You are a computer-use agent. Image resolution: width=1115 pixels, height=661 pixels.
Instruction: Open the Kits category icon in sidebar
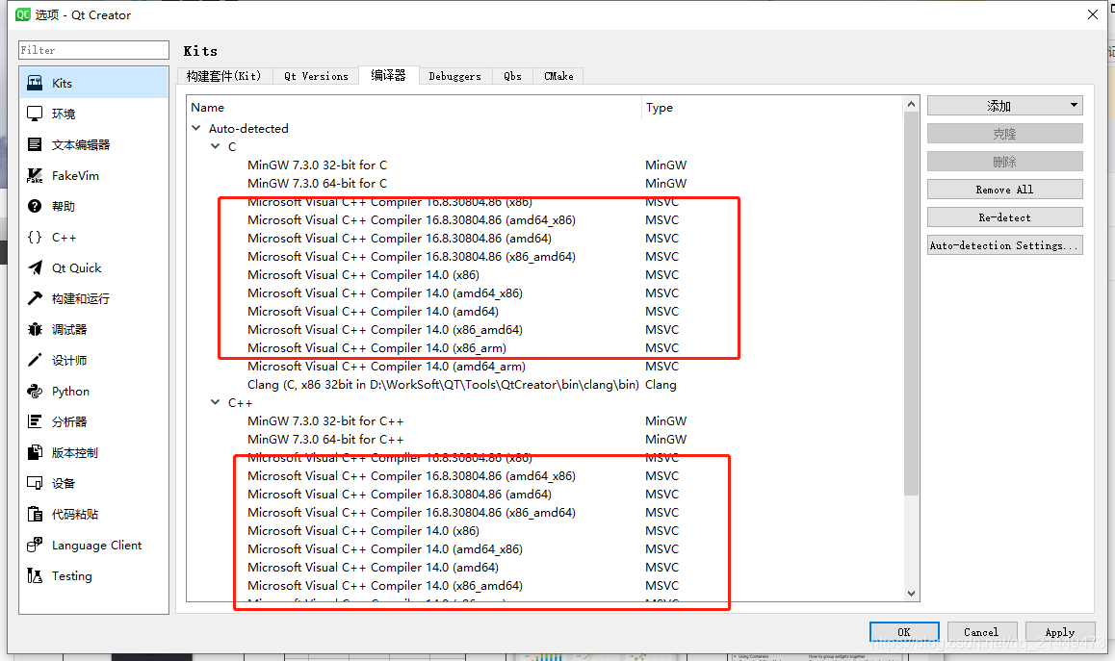click(34, 83)
